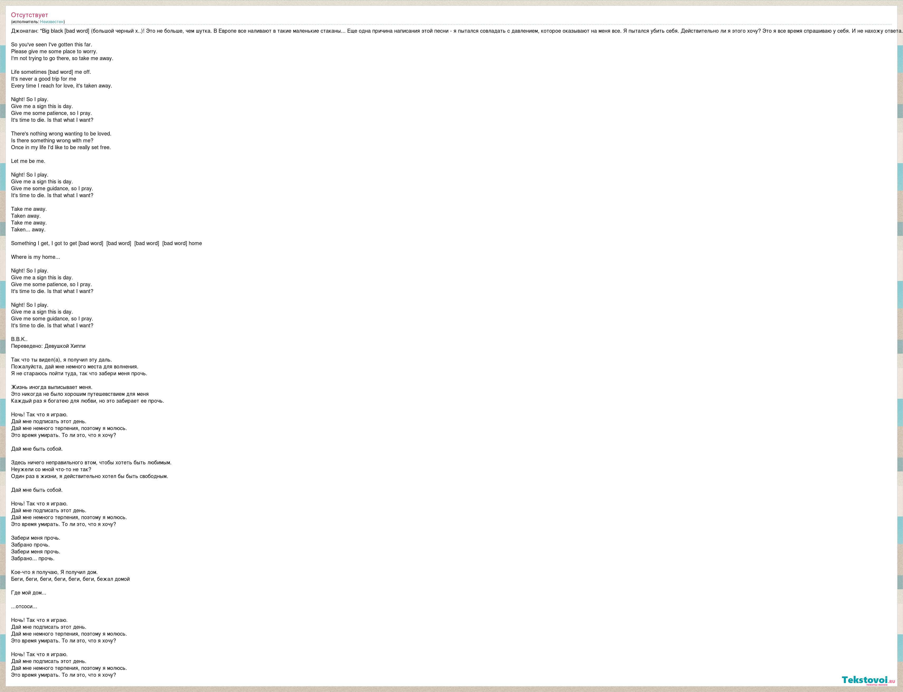Screen dimensions: 903x692
Task: Click the line 'Taken away.'
Action: (26, 216)
